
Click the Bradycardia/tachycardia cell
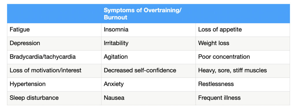tap(54, 57)
